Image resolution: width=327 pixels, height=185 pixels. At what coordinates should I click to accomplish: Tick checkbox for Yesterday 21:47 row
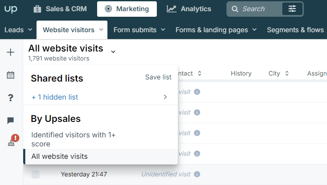[36, 174]
